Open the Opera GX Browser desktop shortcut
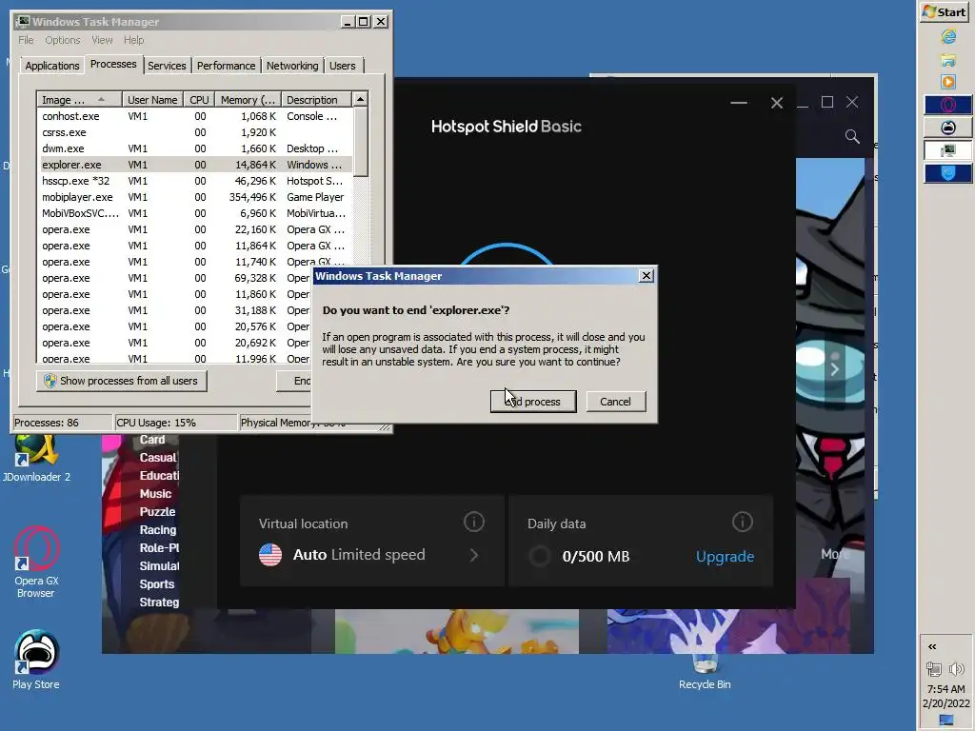 tap(36, 562)
